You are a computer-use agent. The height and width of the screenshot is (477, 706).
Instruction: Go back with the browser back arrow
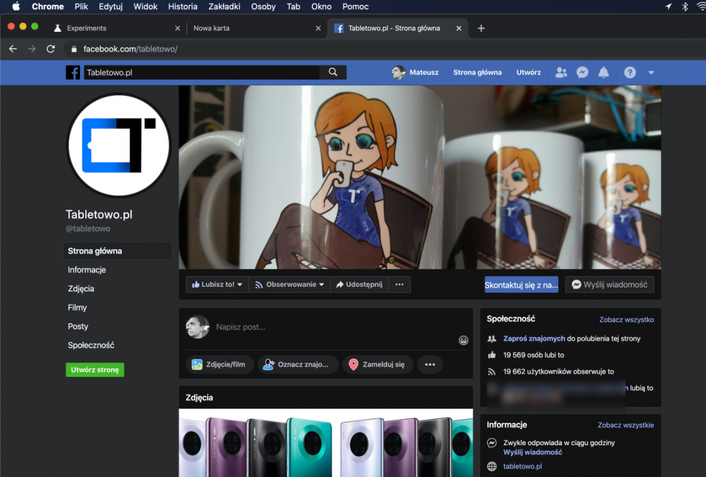[13, 49]
